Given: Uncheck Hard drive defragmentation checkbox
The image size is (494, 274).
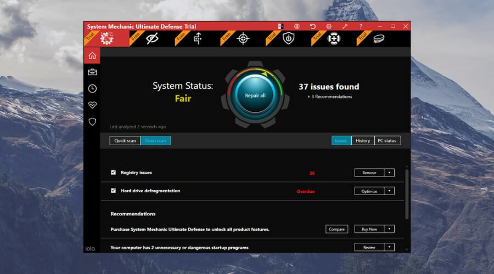Looking at the screenshot, I should pyautogui.click(x=114, y=191).
